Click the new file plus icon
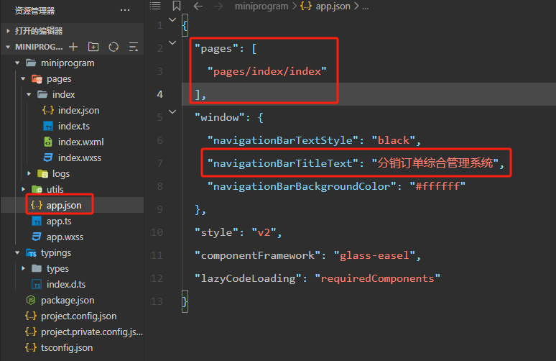The height and width of the screenshot is (361, 556). (x=73, y=47)
